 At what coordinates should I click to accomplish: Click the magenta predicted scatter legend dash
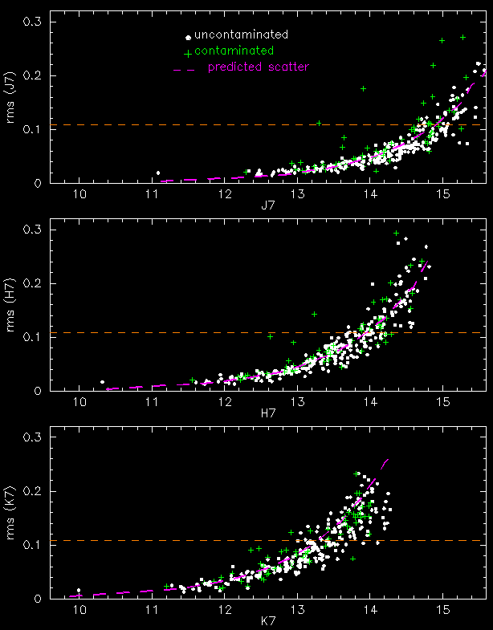tap(184, 71)
